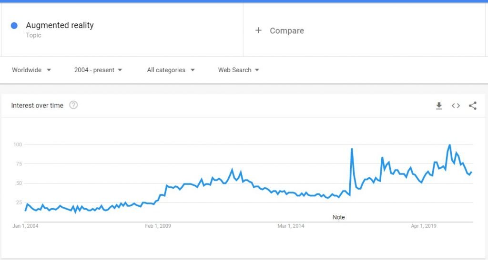The height and width of the screenshot is (260, 488).
Task: Click the Interest over time heading
Action: coord(37,106)
